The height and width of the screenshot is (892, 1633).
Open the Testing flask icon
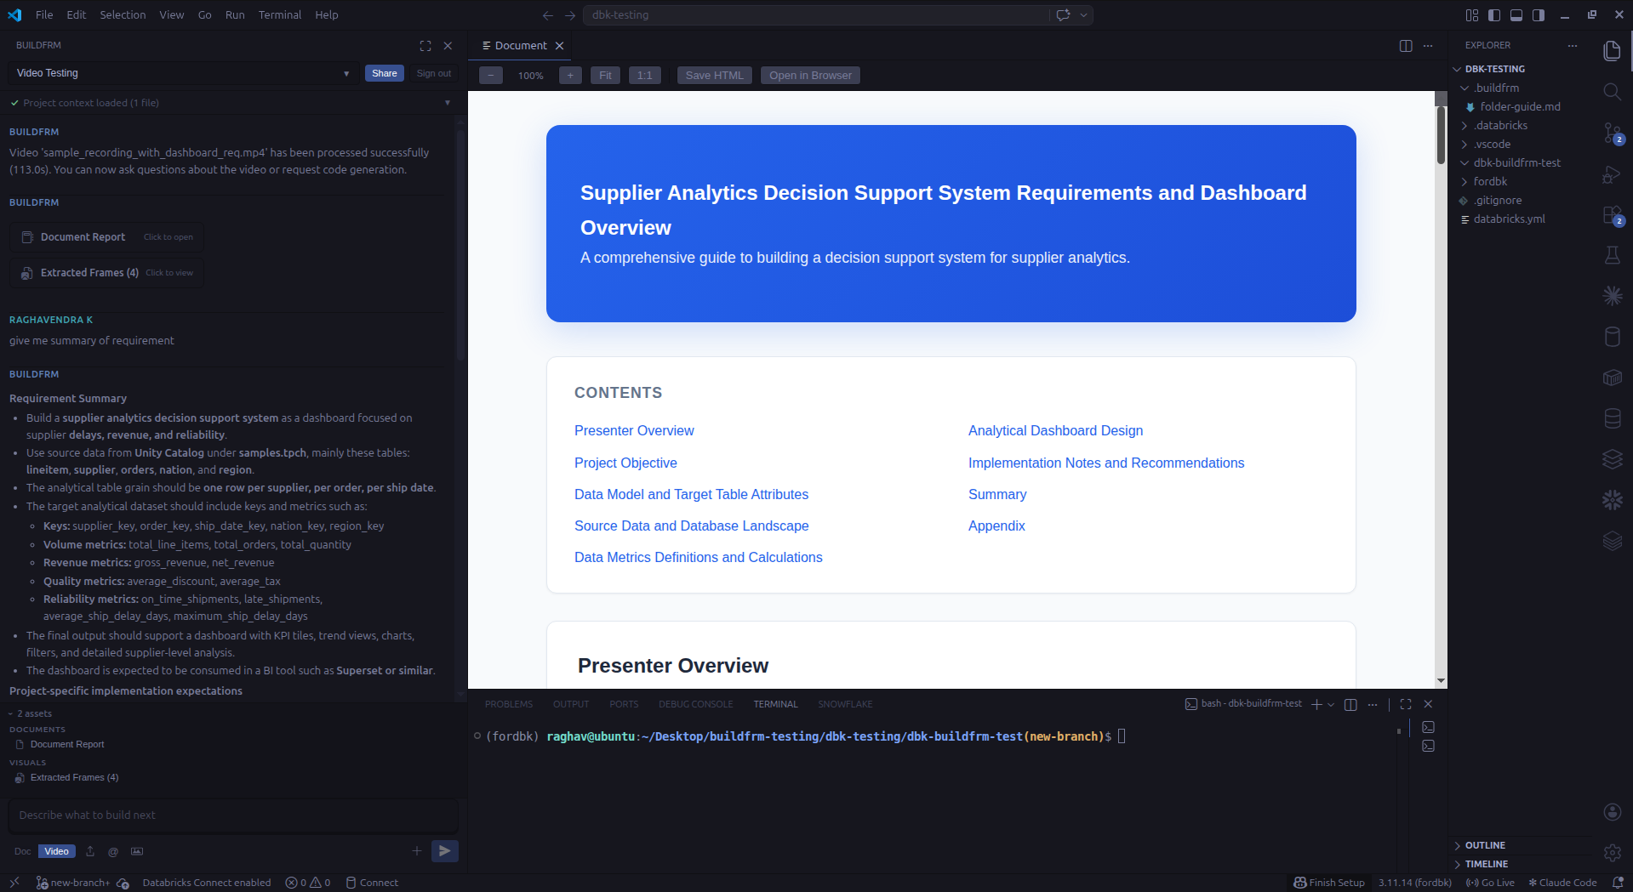(1612, 255)
